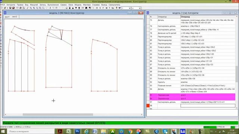239x134 pixels.
Task: Open Photoshop from the taskbar
Action: pyautogui.click(x=77, y=131)
